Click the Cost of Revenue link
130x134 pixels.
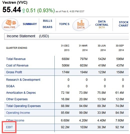pos(17,65)
